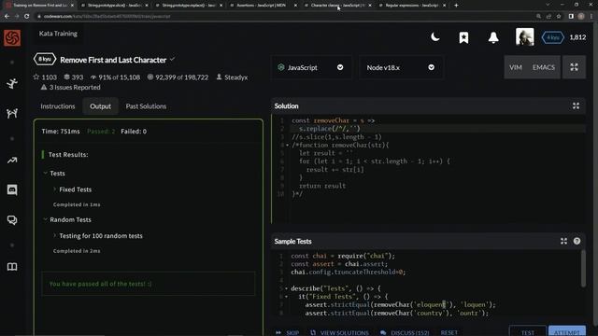Viewport: 598px width, 336px height.
Task: Open author Steadyx profile
Action: 232,77
